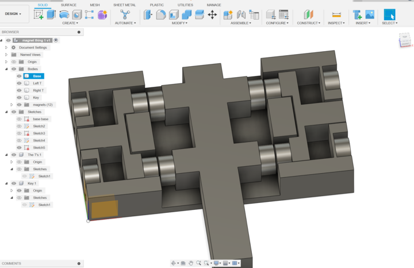Open the Measure tool under Inspect
The image size is (414, 268).
tap(336, 14)
